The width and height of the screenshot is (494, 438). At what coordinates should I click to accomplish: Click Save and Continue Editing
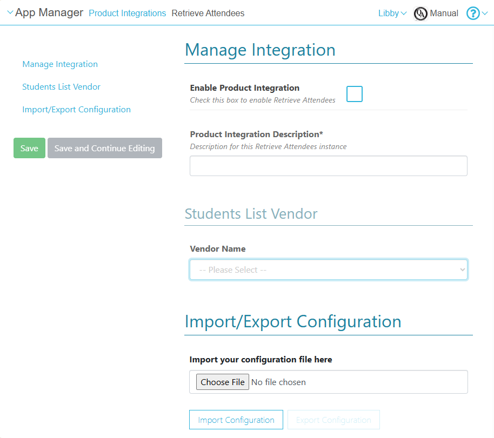[104, 148]
